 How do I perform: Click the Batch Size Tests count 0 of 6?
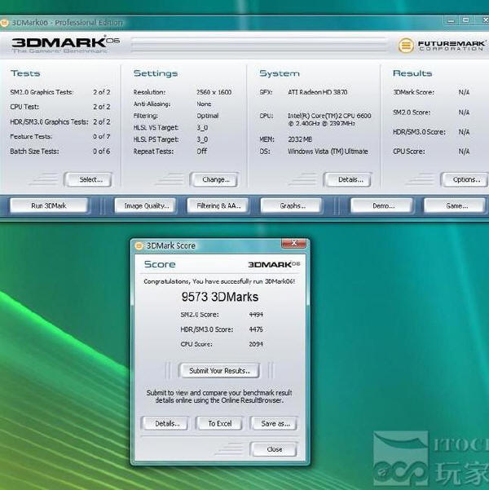[x=102, y=152]
